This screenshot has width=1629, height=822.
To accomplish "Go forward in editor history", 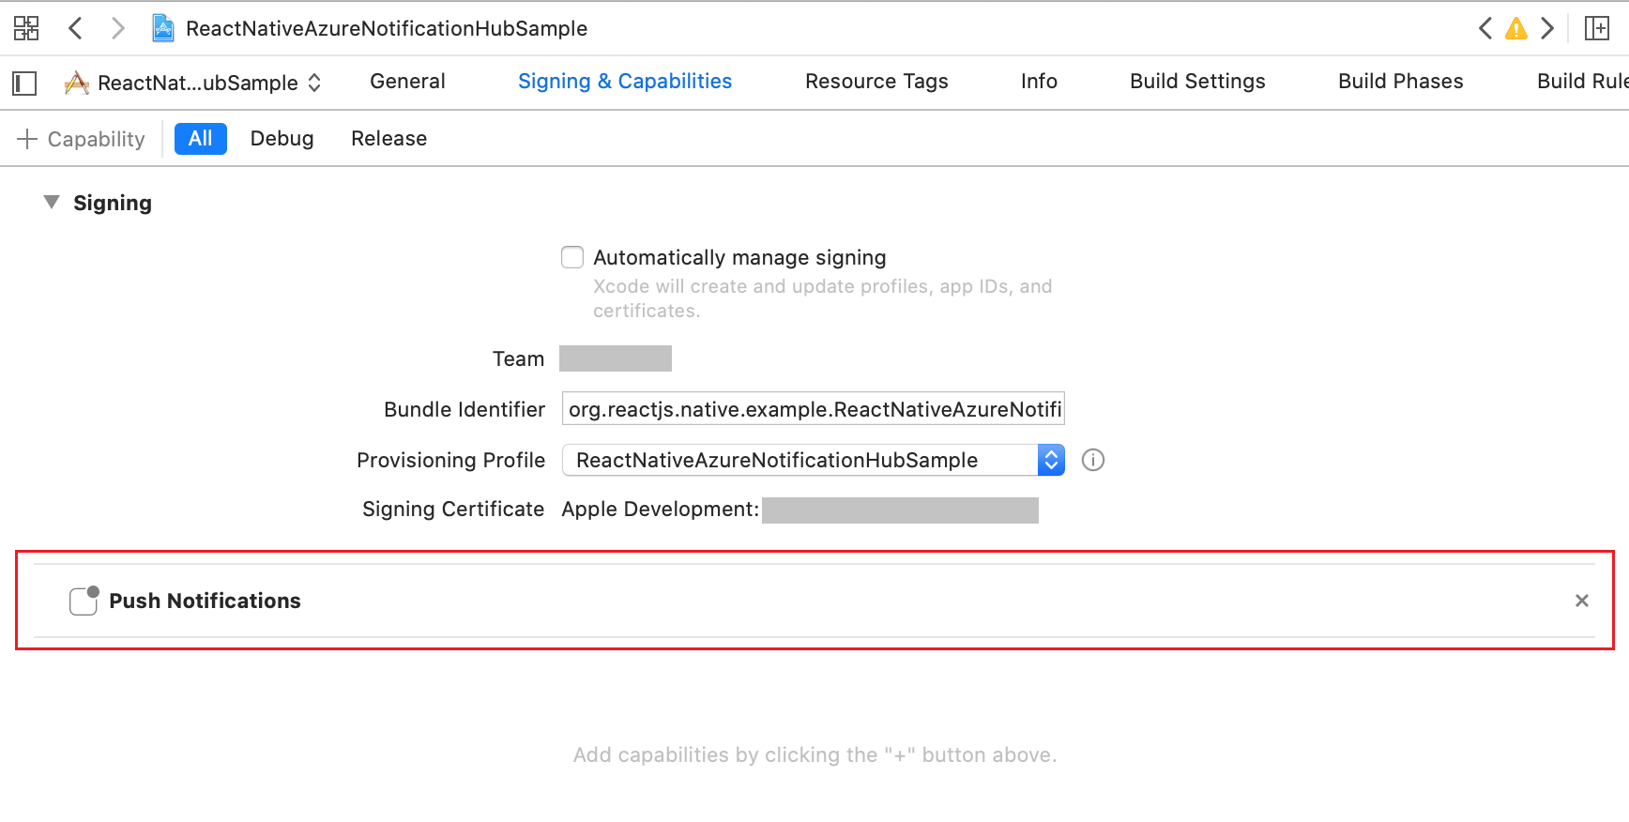I will point(117,28).
